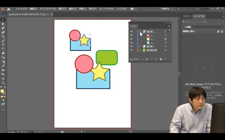Swap fill and stroke colors
This screenshot has height=140, width=225.
point(5,87)
